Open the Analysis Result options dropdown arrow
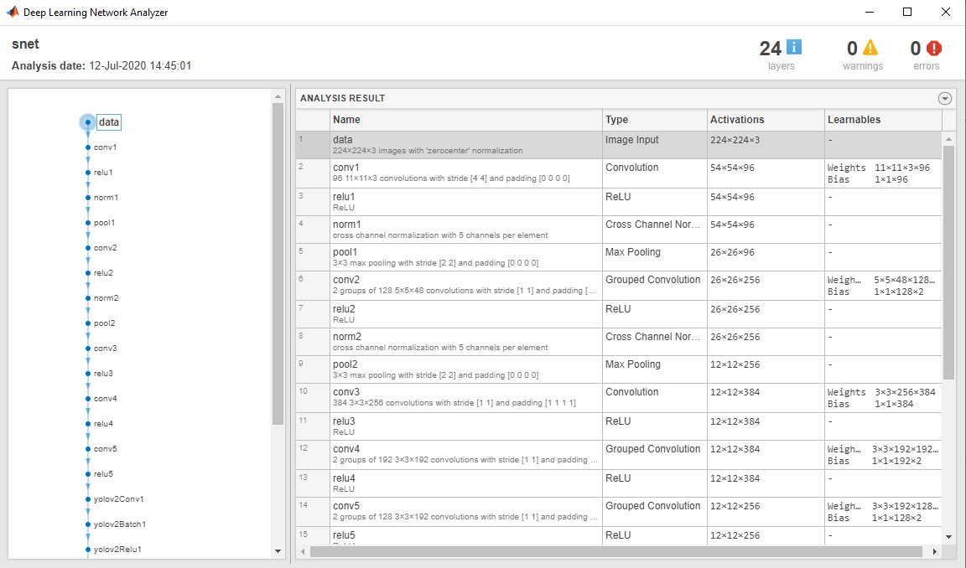This screenshot has height=568, width=966. click(x=944, y=99)
